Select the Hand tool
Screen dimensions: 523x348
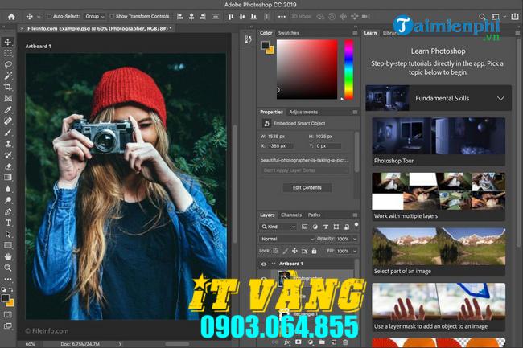tap(8, 256)
